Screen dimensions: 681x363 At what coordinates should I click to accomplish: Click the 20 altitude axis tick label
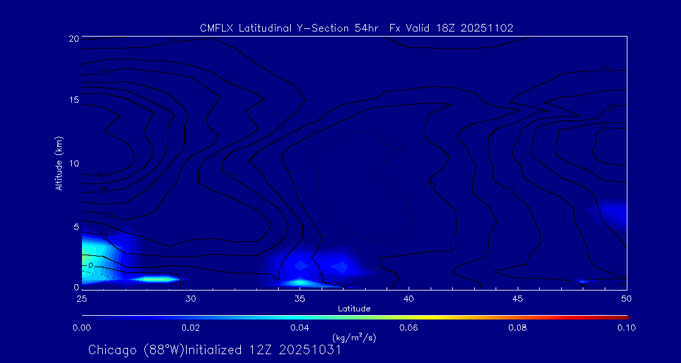tap(73, 38)
